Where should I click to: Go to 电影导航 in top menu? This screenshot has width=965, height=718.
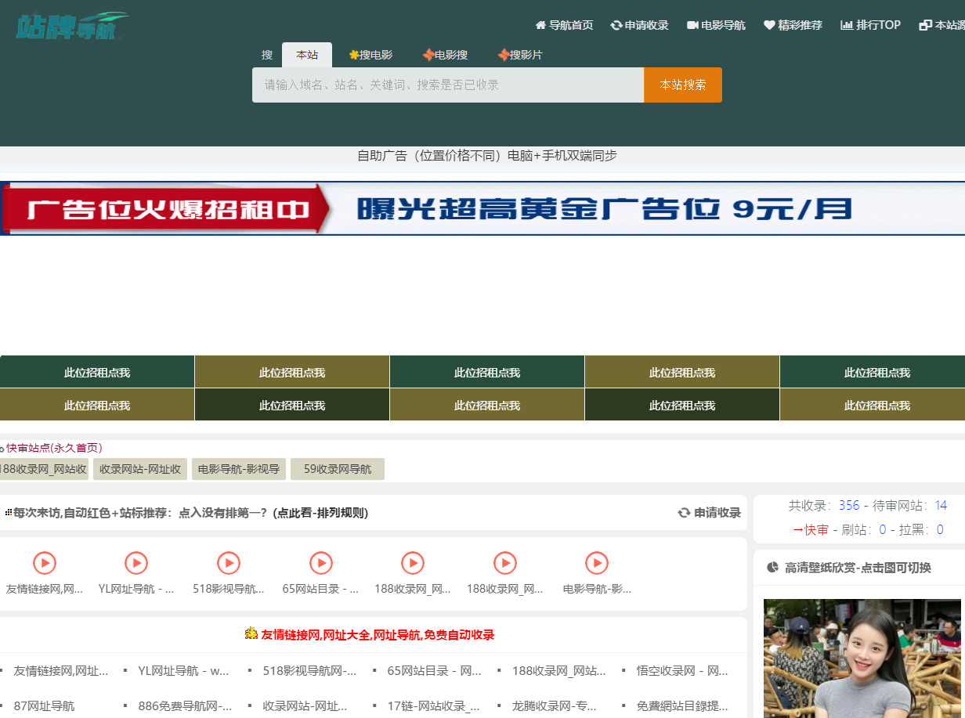[716, 25]
